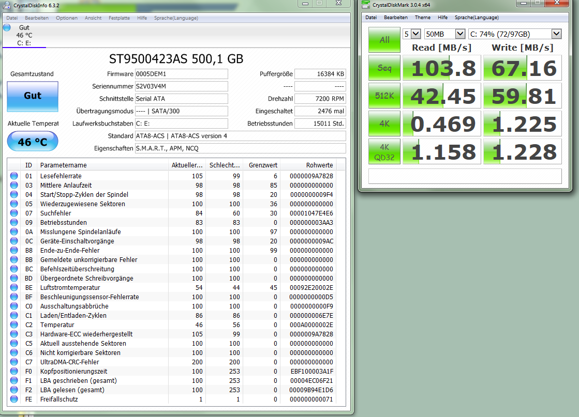Click the status orb in the LBA gelesen (gesamt) row

click(x=14, y=390)
